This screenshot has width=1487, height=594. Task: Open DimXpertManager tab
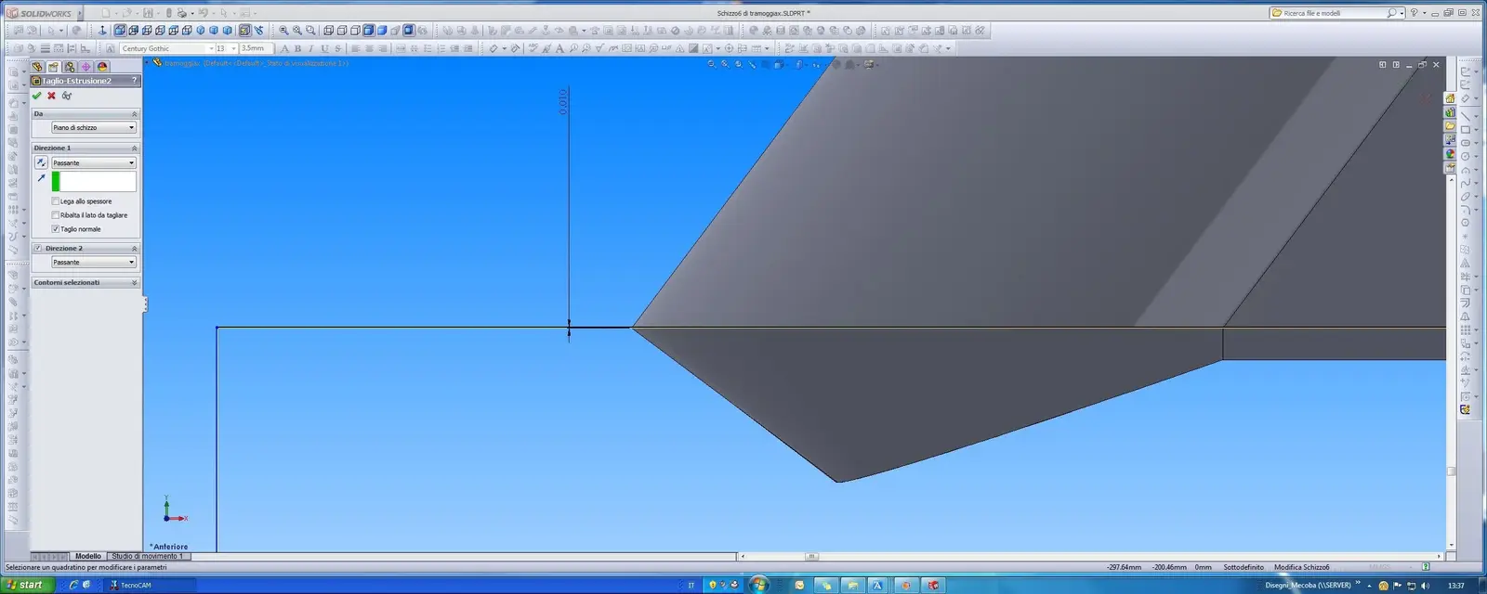(86, 67)
